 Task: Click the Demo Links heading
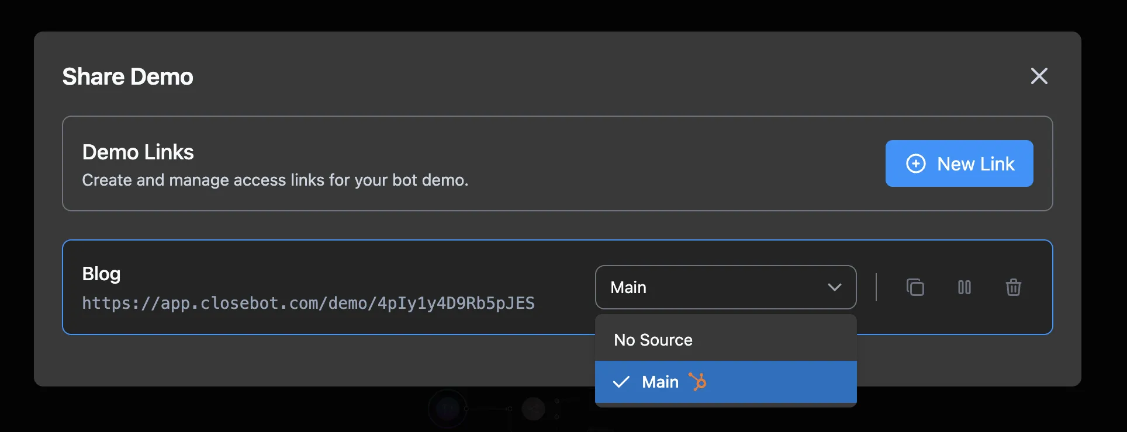click(x=138, y=152)
